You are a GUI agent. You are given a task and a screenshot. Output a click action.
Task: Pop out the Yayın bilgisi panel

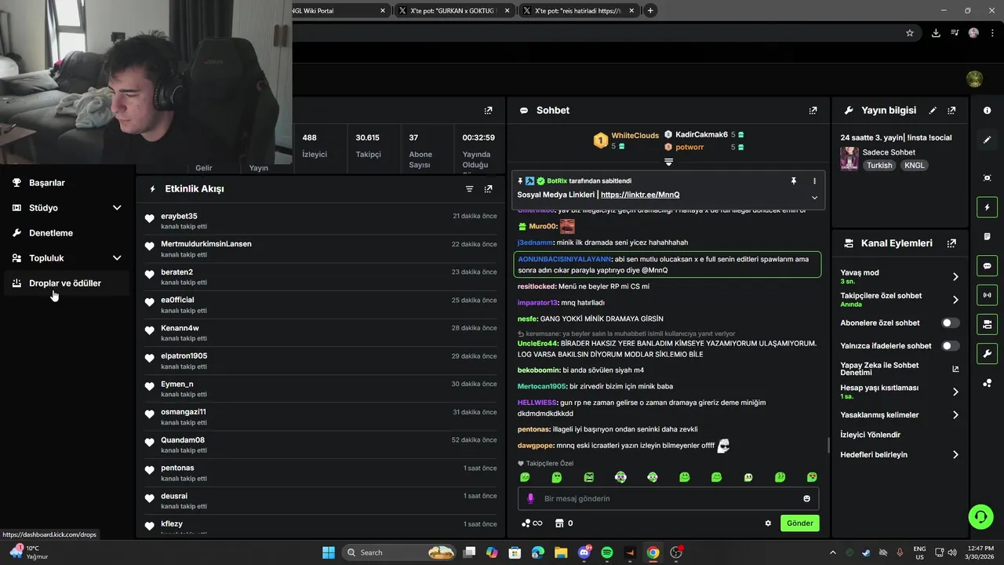point(951,111)
